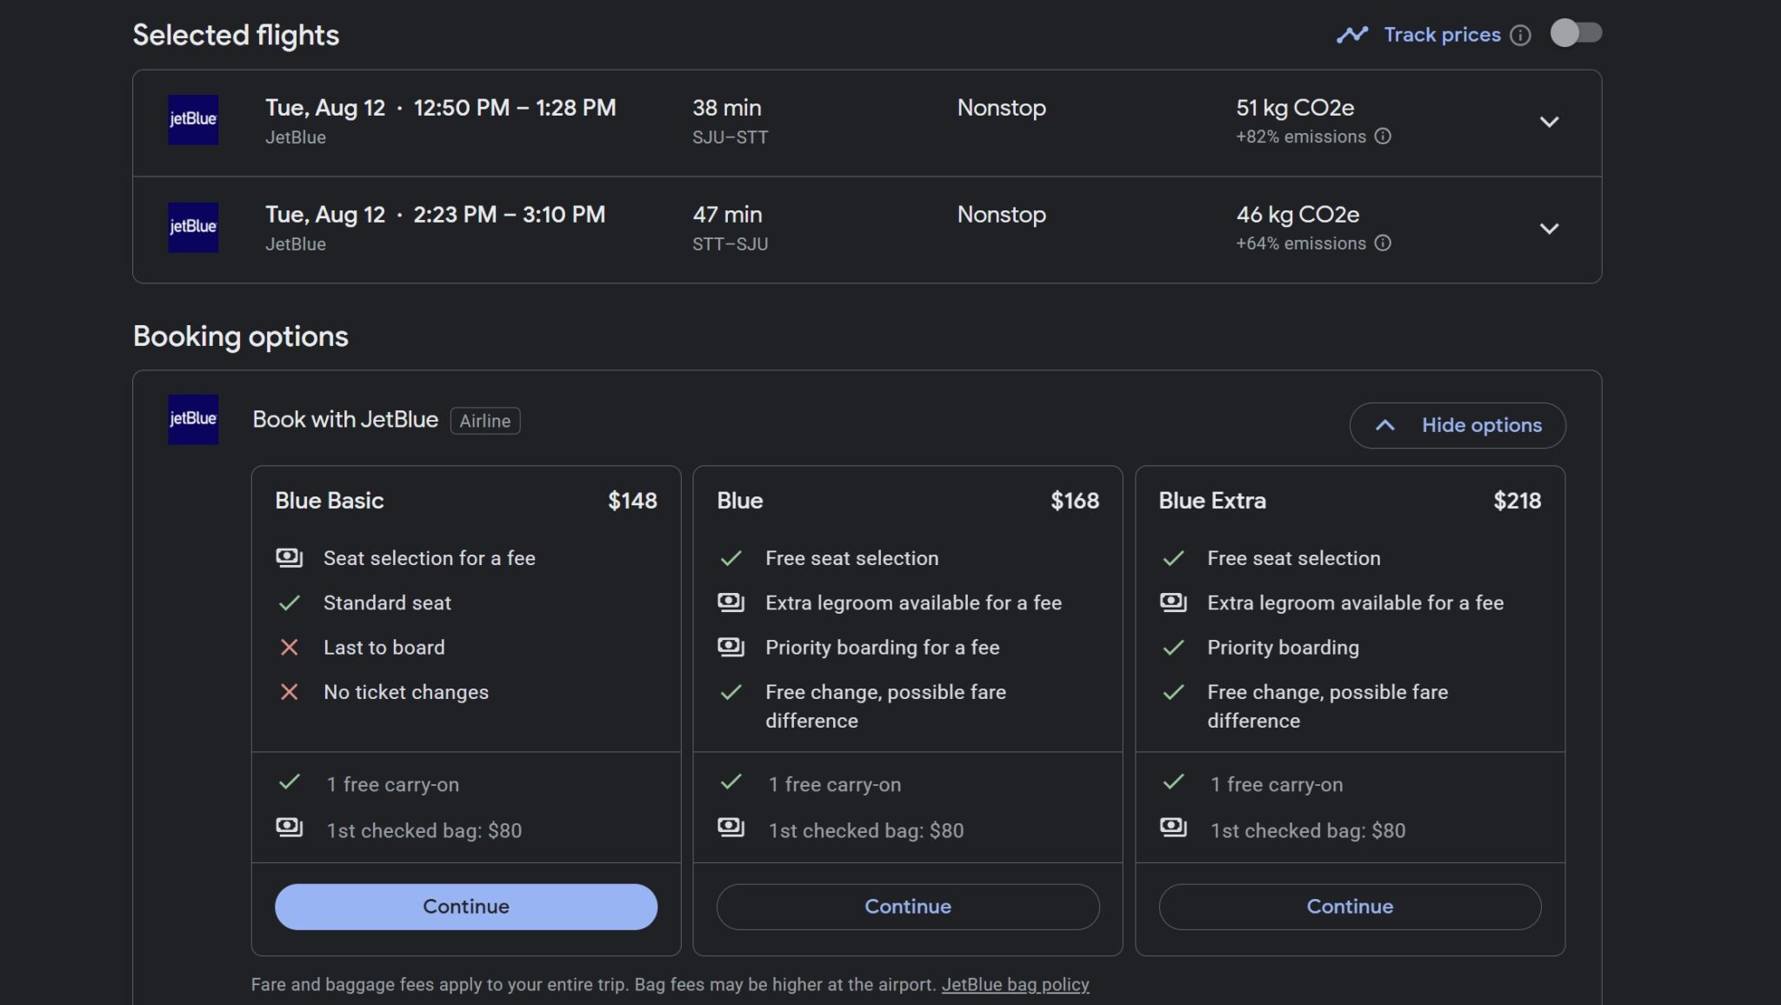Continue with Blue Basic fare
Image resolution: width=1781 pixels, height=1005 pixels.
click(466, 907)
